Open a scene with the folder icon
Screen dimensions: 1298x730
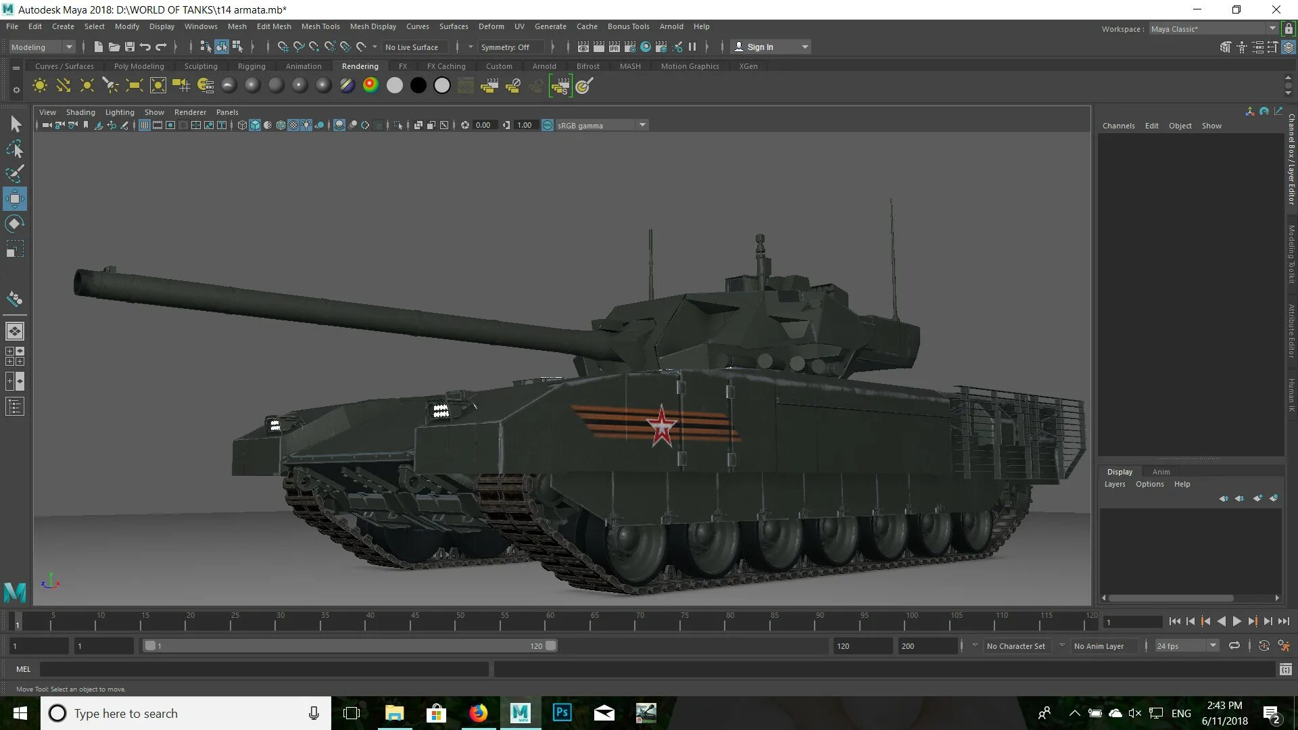click(x=114, y=47)
